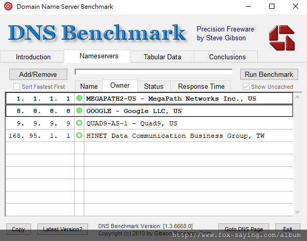This screenshot has width=307, height=241.
Task: Click the GOOGLE - Google LLC, US owner text
Action: pos(134,111)
